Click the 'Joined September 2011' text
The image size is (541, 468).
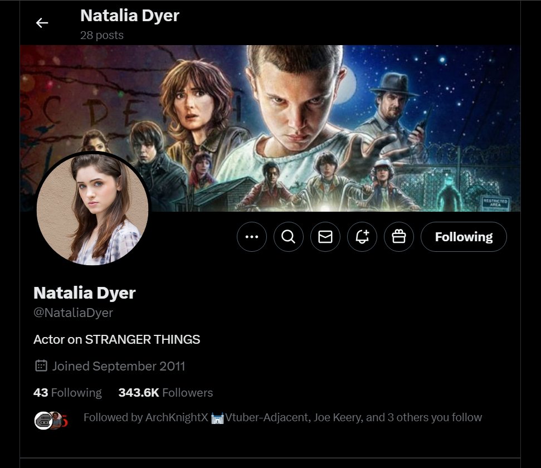(x=118, y=366)
